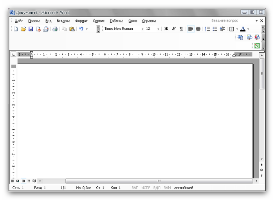
Task: Open the borders dropdown arrow
Action: 237,29
